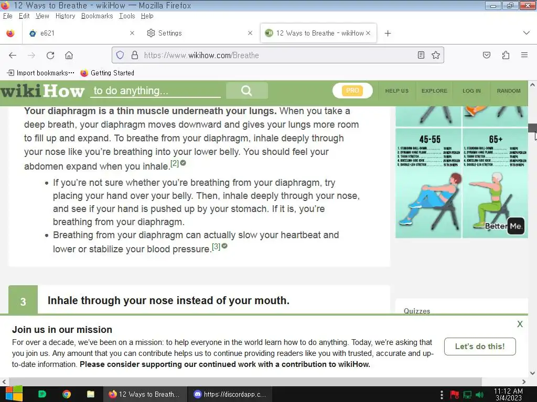Click LOG IN on wikiHow

(471, 91)
